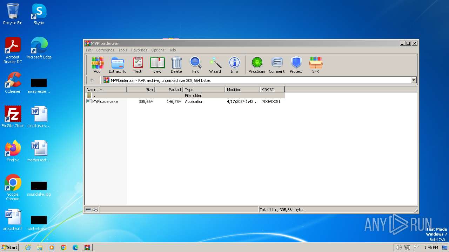Open the File menu
Viewport: 449px width, 252px height.
click(89, 50)
